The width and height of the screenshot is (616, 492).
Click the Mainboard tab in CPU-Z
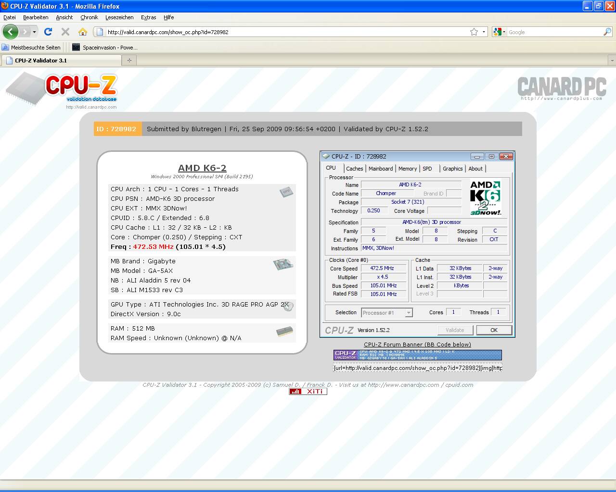click(381, 169)
